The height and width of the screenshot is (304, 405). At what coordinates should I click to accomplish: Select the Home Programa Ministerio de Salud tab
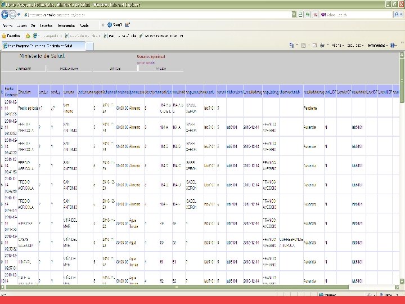(43, 46)
